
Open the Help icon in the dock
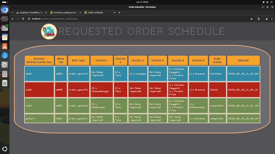(5, 55)
